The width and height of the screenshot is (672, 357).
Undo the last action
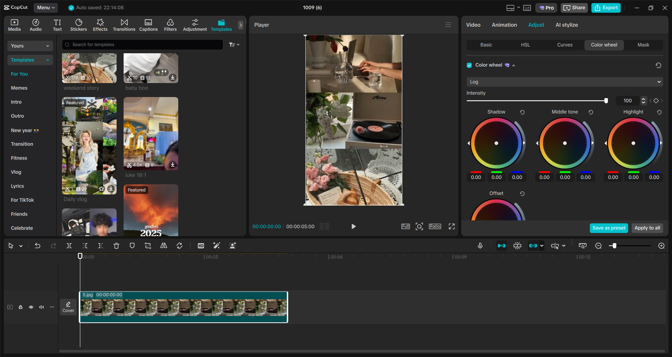coord(37,246)
